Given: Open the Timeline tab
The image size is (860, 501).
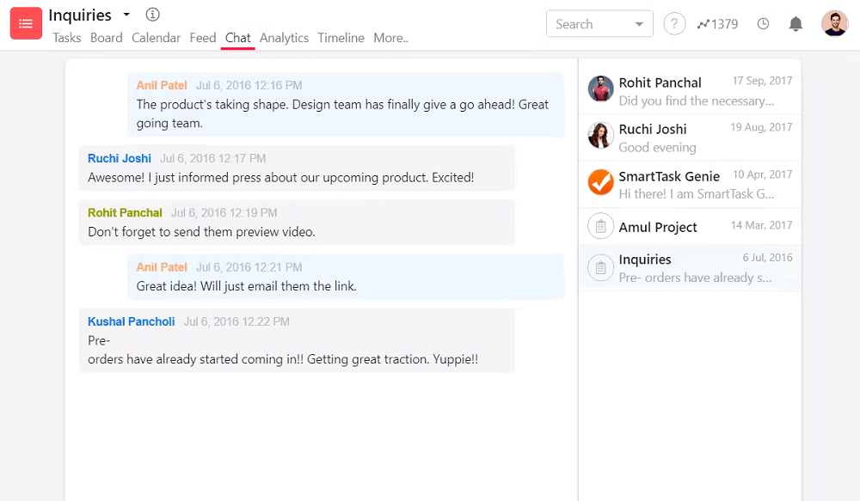Looking at the screenshot, I should tap(341, 38).
